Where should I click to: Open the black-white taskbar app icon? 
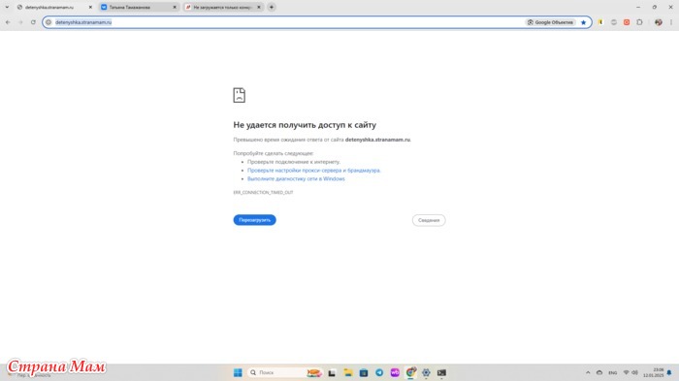[x=332, y=373]
